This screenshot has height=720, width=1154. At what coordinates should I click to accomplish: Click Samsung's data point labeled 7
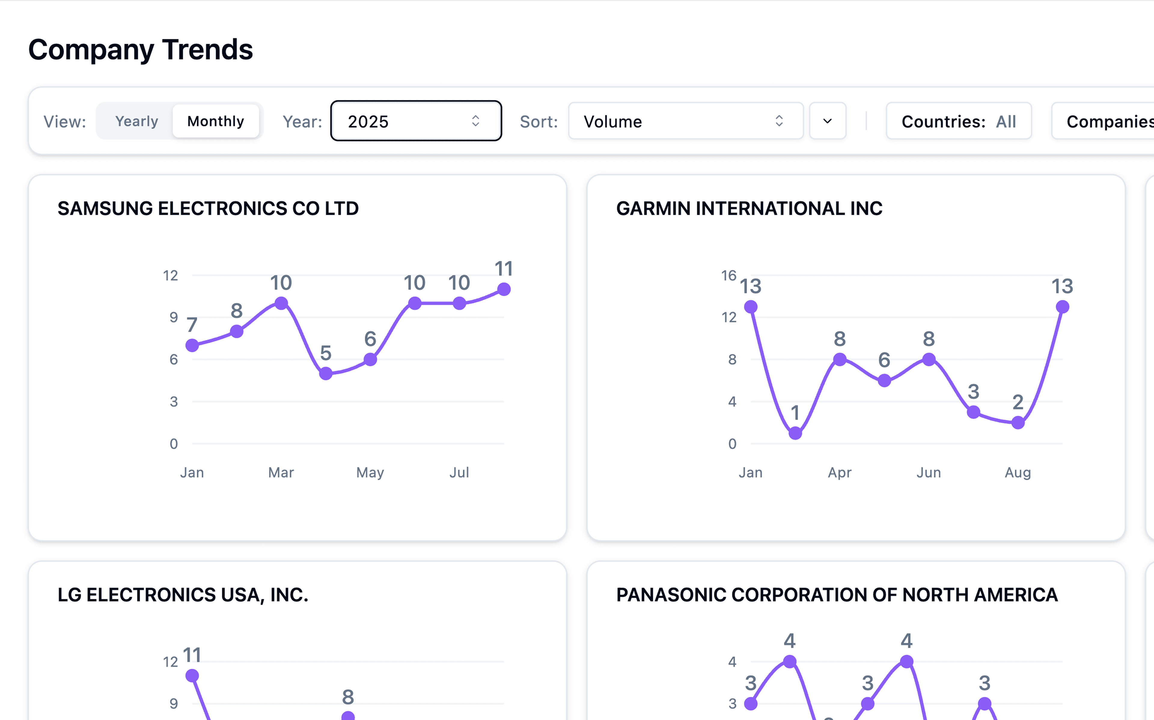(x=192, y=345)
